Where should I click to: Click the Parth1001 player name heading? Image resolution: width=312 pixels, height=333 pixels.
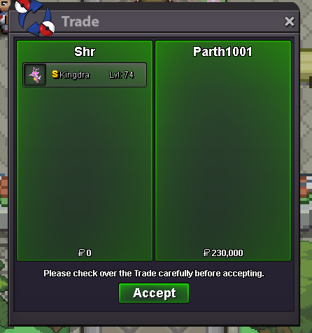pyautogui.click(x=222, y=52)
